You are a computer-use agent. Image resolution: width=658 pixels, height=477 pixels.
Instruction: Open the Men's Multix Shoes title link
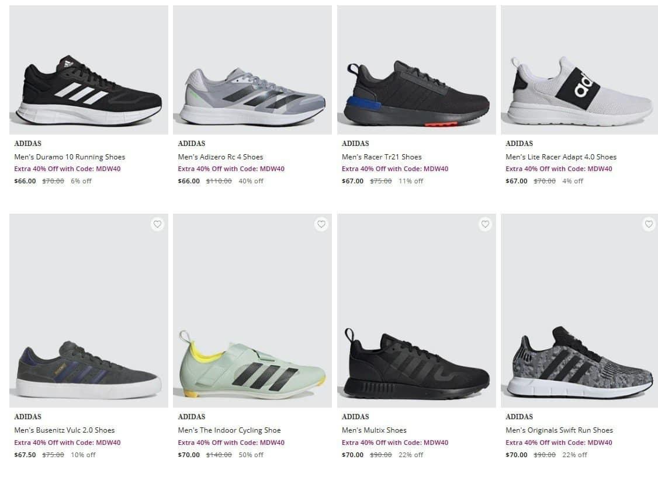click(x=374, y=430)
